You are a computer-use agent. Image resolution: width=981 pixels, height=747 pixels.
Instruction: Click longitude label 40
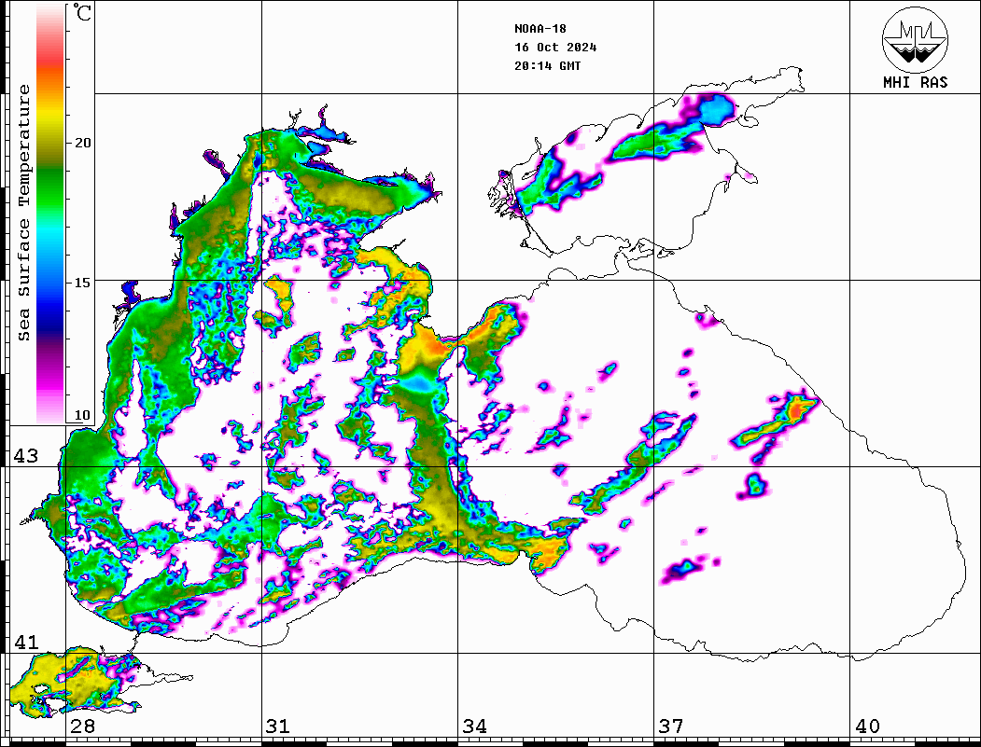[x=867, y=726]
